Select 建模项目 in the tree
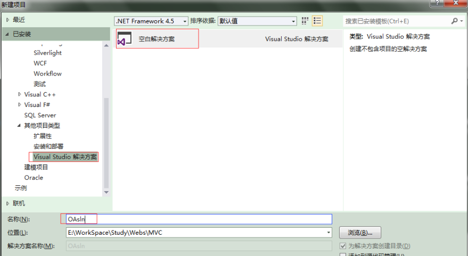 click(x=36, y=167)
